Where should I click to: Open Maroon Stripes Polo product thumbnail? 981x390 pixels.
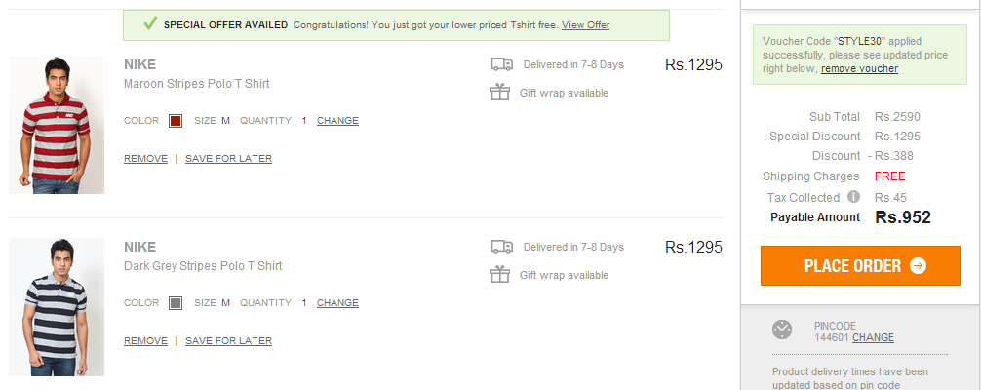[x=57, y=125]
